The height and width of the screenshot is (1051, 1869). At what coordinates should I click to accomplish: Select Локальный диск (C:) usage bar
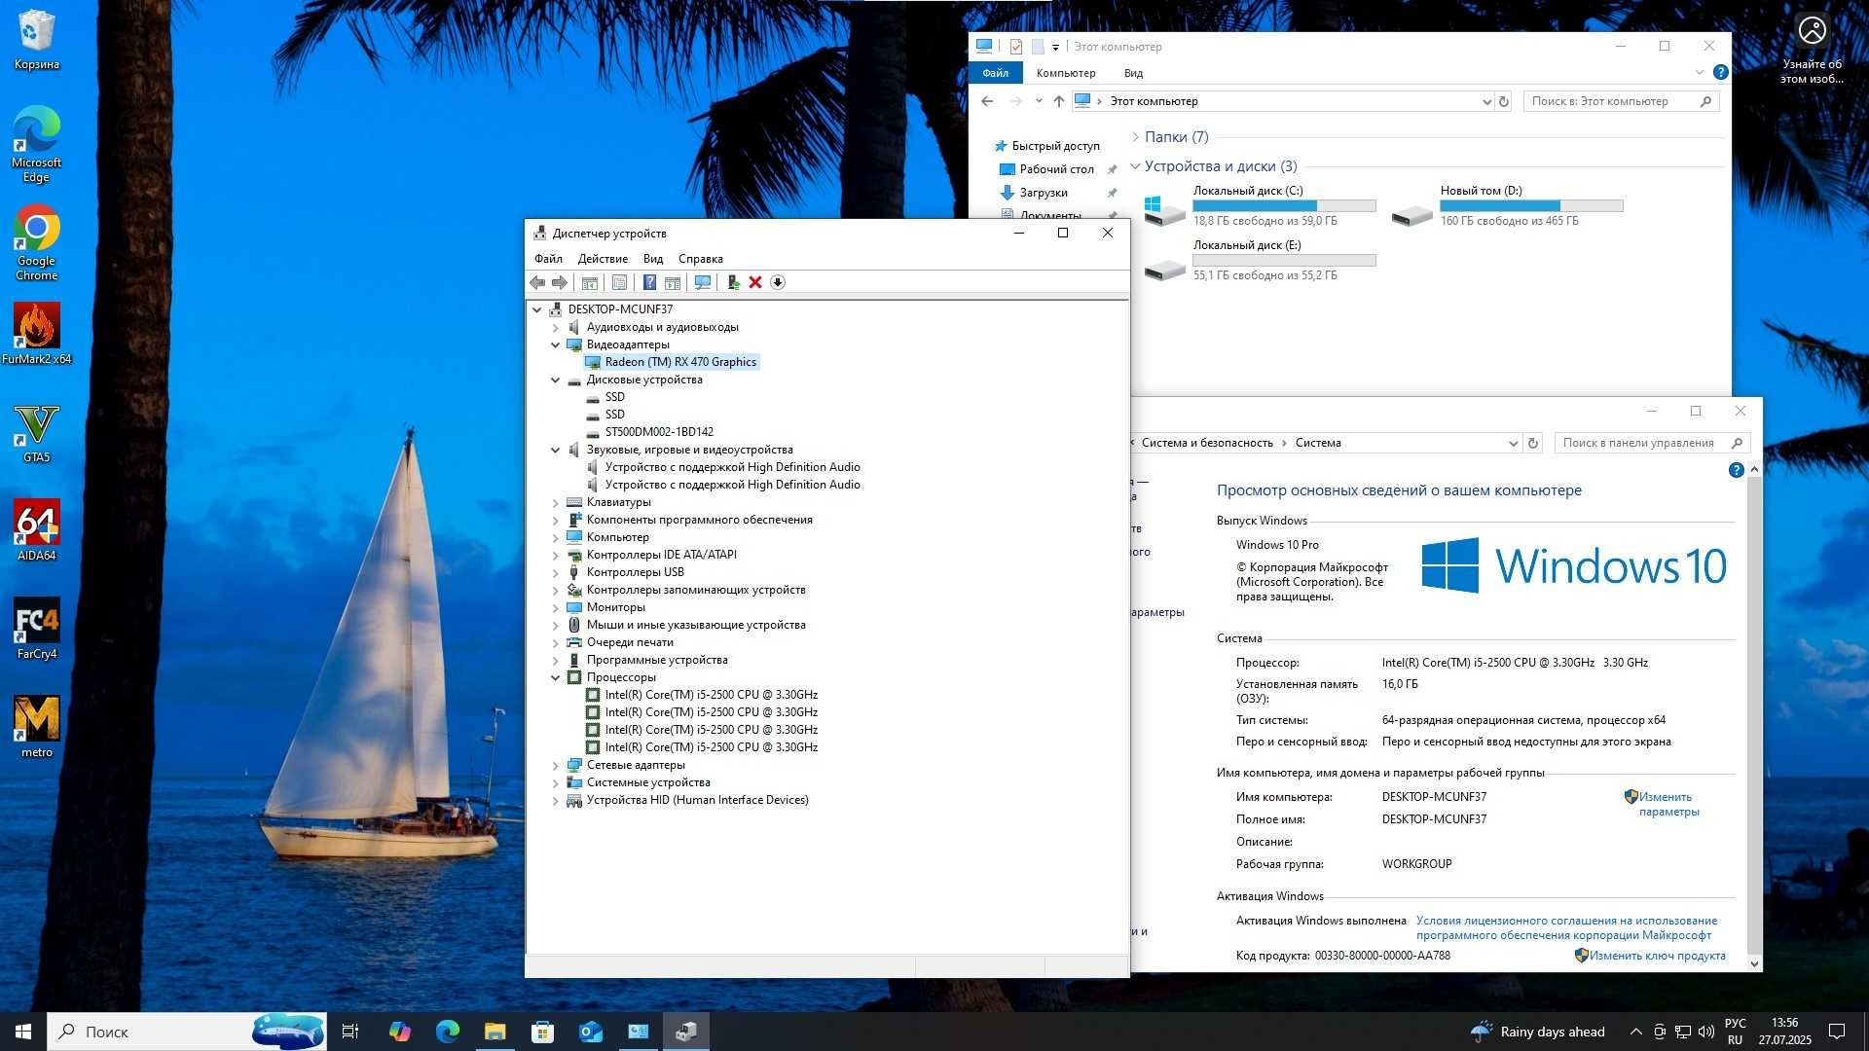coord(1284,206)
